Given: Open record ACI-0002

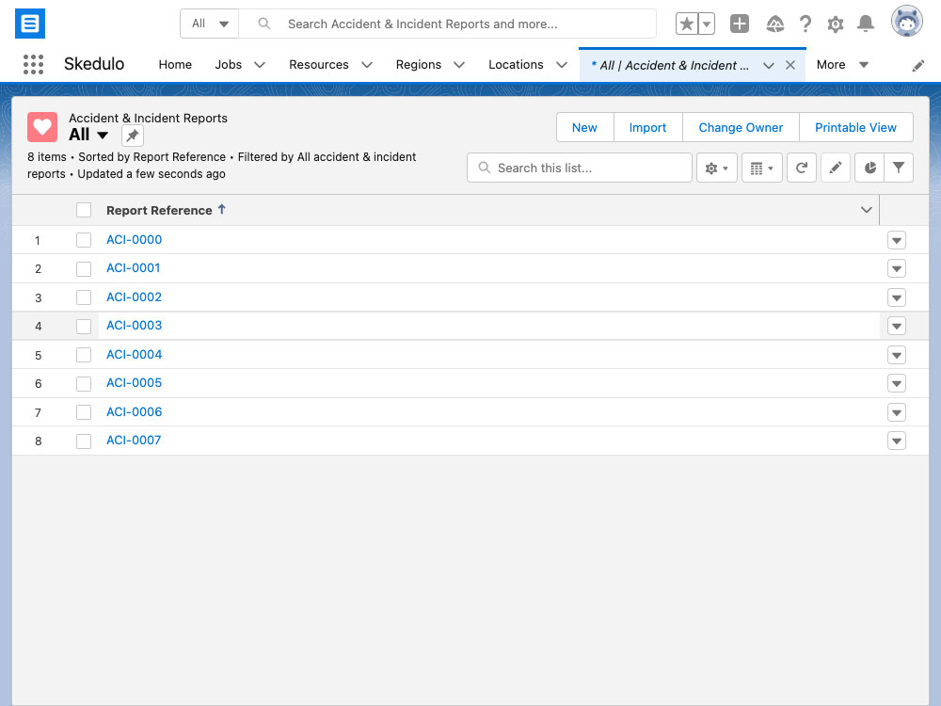Looking at the screenshot, I should pyautogui.click(x=134, y=297).
